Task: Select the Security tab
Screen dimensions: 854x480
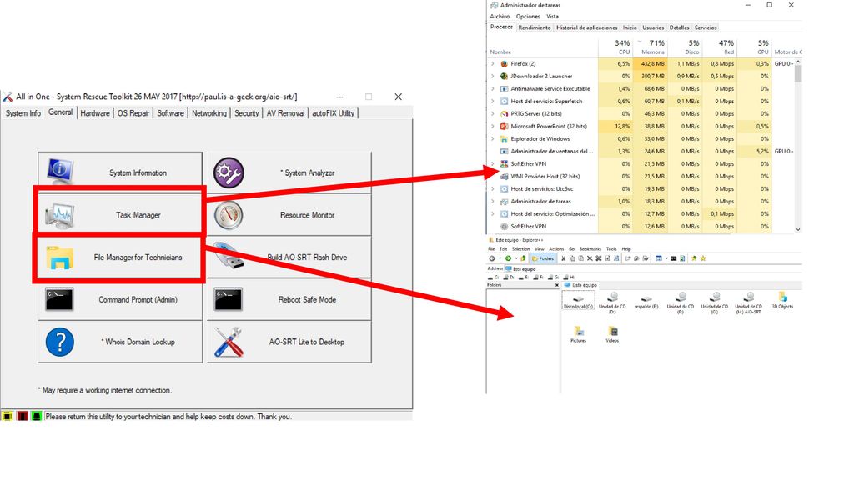Action: coord(247,113)
